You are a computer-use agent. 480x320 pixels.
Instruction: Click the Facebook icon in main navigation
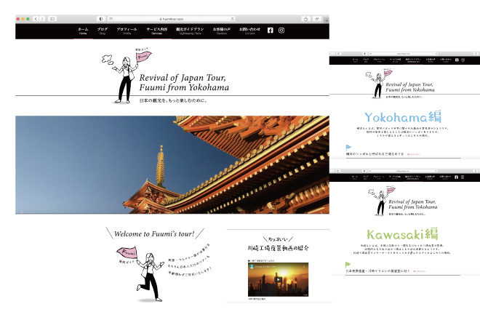[271, 30]
